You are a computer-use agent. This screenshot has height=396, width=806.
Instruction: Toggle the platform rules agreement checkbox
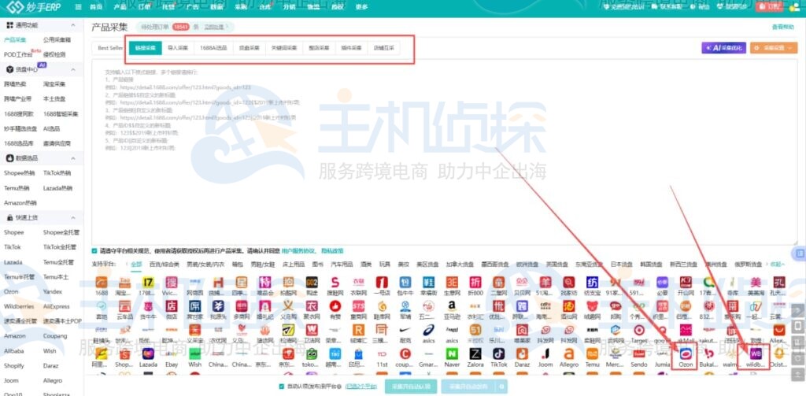coord(94,251)
